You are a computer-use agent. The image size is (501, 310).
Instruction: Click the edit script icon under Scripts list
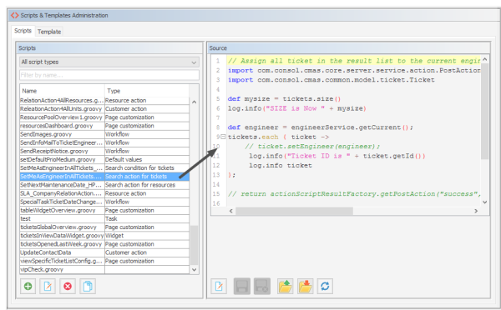pos(48,286)
